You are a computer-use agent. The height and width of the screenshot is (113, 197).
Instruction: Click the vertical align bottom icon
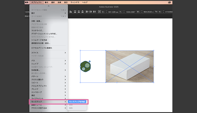(x=71, y=12)
